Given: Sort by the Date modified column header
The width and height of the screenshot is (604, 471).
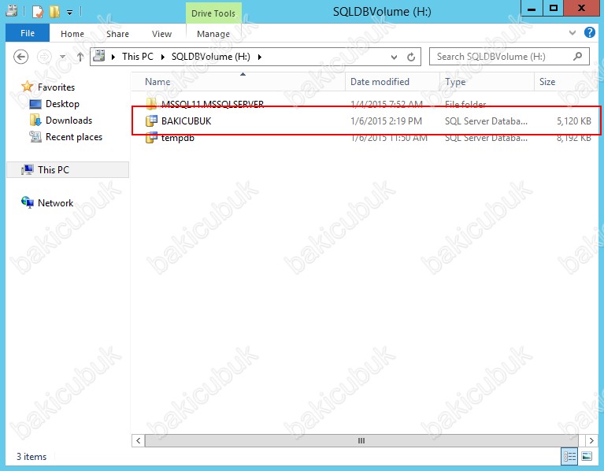Looking at the screenshot, I should pyautogui.click(x=392, y=82).
